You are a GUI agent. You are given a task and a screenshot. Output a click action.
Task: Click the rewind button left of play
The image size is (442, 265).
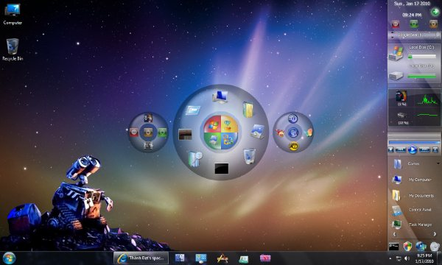(401, 150)
